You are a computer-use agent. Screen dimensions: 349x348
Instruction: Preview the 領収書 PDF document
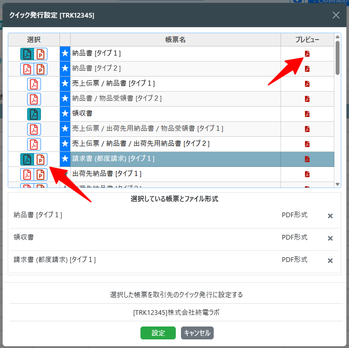tap(307, 114)
